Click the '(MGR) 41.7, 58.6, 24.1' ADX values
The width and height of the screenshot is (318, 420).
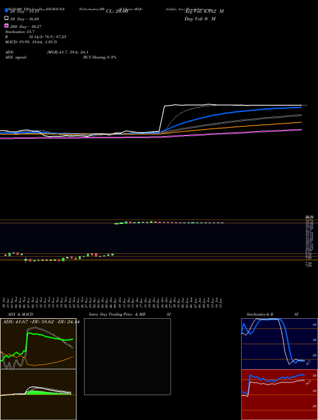[x=67, y=52]
